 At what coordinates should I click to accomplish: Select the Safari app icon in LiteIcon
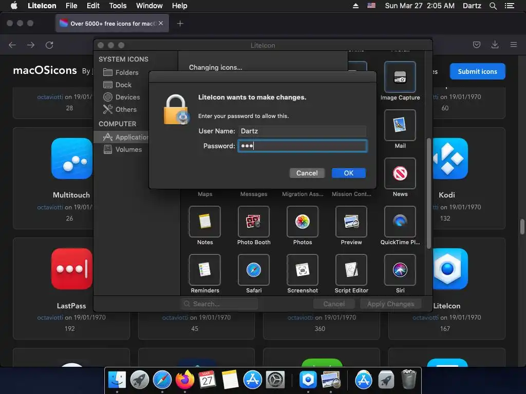click(x=254, y=270)
